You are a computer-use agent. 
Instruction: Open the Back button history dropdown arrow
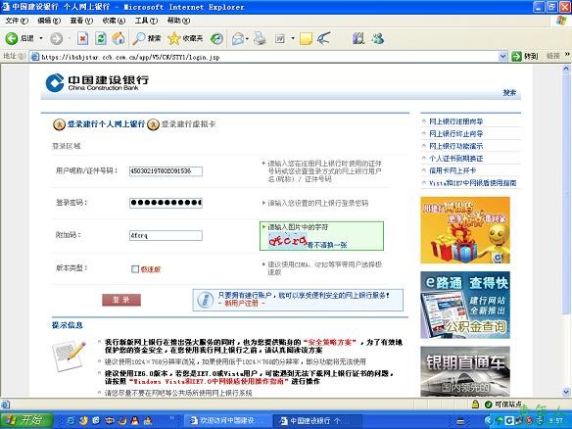point(41,38)
